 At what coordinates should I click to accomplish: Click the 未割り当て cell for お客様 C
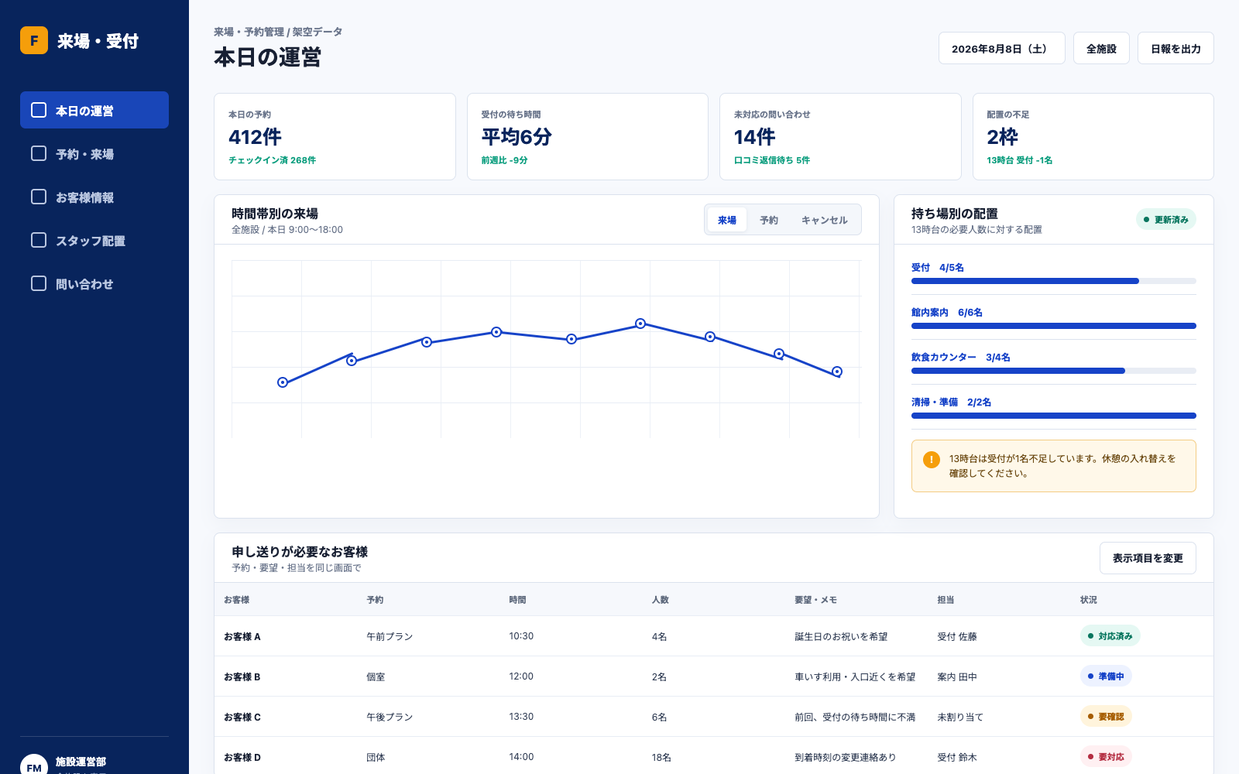pos(960,717)
